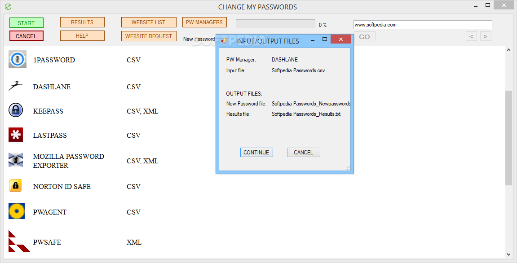Click CANCEL in the Input/Output dialog
The width and height of the screenshot is (517, 263).
304,152
